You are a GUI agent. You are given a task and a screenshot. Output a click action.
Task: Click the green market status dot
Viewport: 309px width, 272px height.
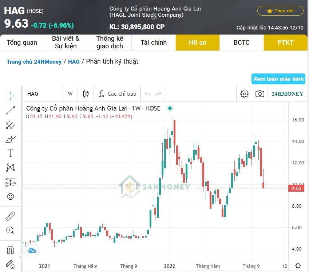click(170, 108)
